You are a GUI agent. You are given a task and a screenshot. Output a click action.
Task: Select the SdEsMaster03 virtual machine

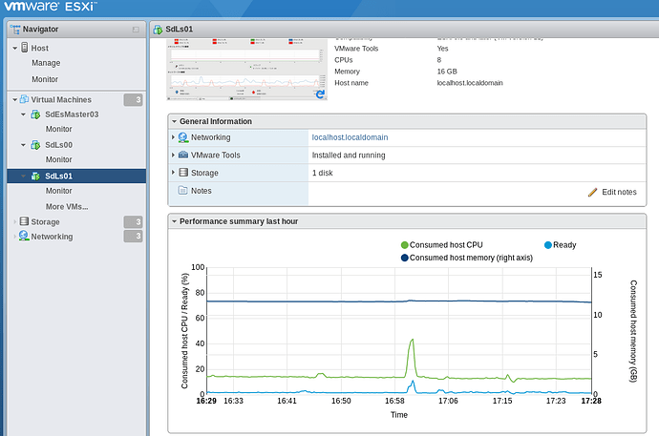tap(72, 114)
